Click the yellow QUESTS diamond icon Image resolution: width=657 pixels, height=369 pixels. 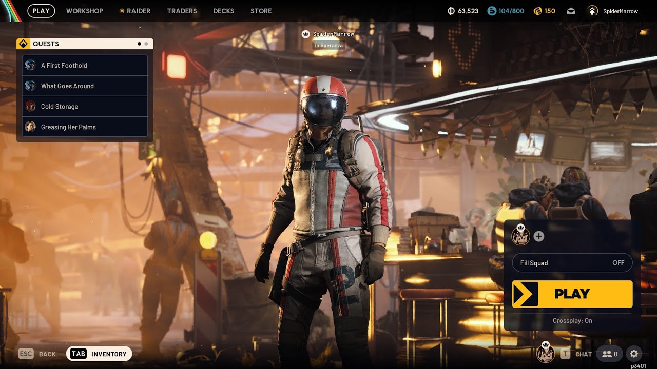23,44
